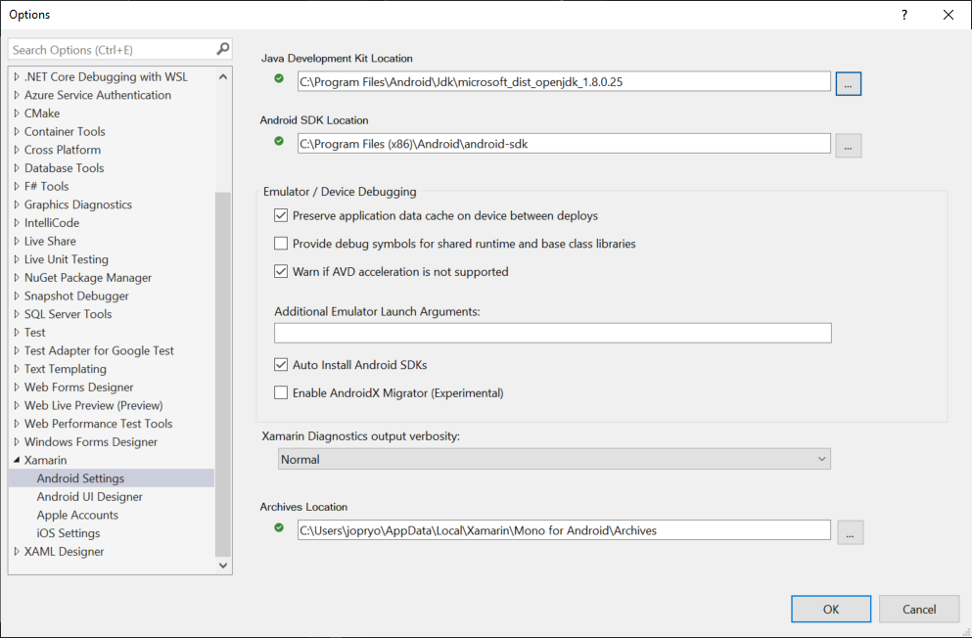Select F# Tools category
Screen dimensions: 972x638
click(x=46, y=187)
